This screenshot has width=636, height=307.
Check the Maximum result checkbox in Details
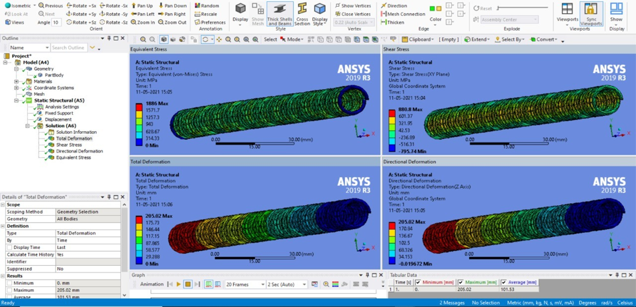[9, 290]
